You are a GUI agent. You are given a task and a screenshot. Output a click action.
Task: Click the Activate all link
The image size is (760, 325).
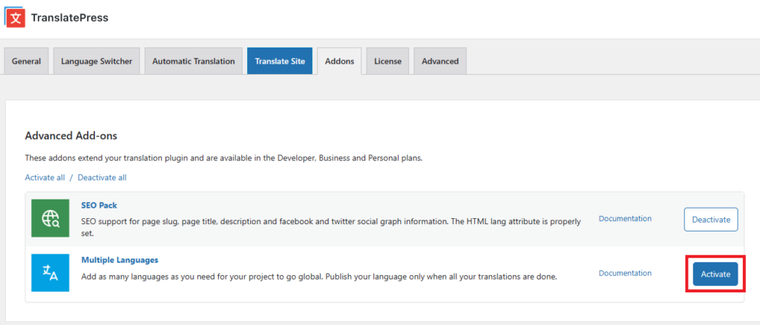tap(45, 178)
